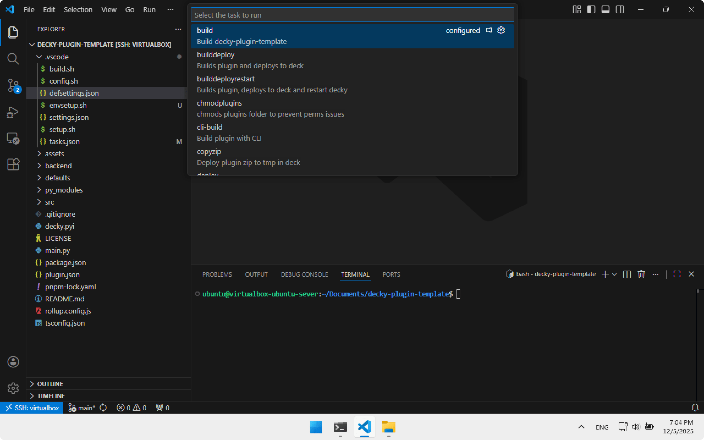The width and height of the screenshot is (704, 440).
Task: Toggle the secondary side bar
Action: click(x=620, y=10)
